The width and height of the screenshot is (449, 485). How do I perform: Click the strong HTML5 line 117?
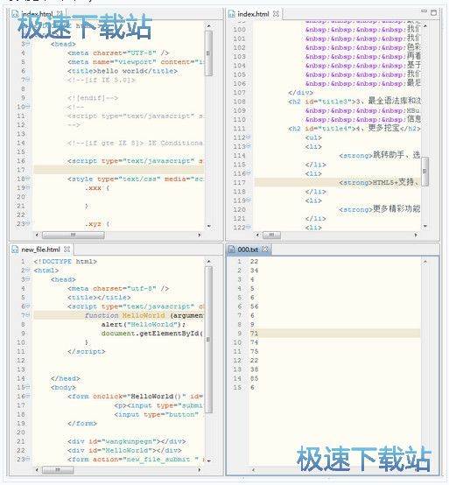379,182
